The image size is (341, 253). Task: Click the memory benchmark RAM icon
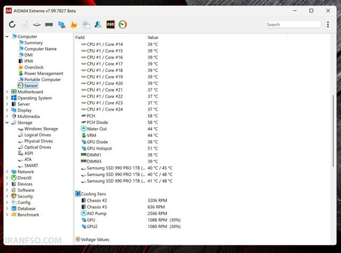coord(49,25)
